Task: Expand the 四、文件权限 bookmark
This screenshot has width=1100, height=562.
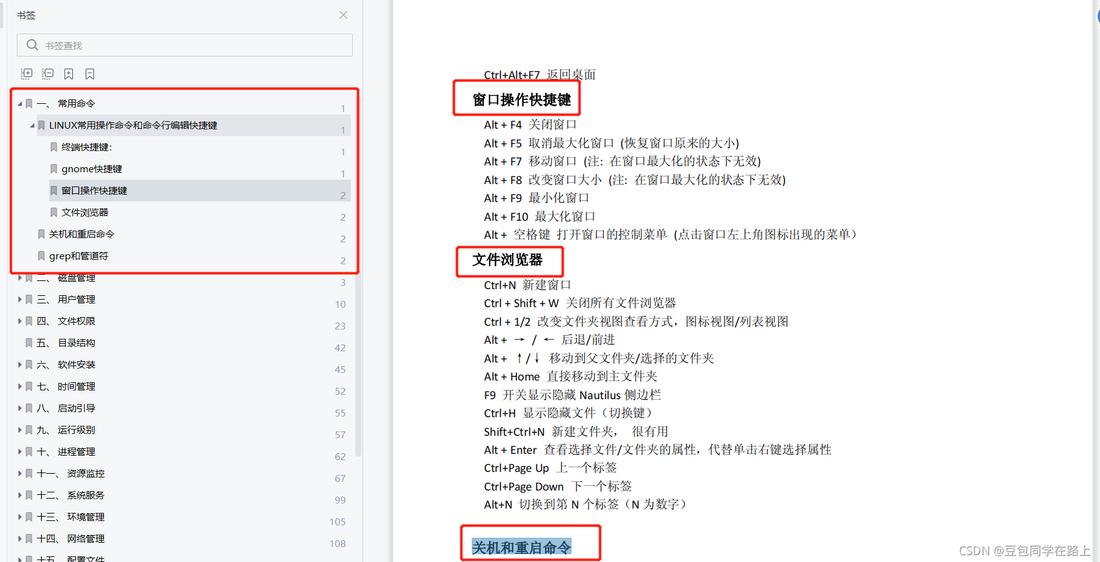Action: pos(20,321)
